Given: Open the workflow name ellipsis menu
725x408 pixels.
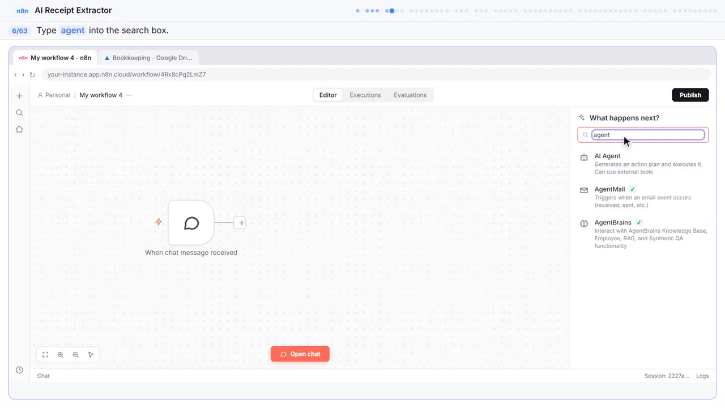Looking at the screenshot, I should coord(129,95).
